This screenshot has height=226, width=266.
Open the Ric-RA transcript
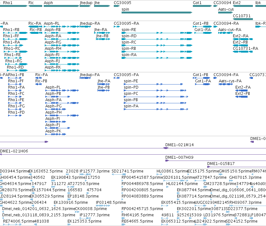coord(35,27)
